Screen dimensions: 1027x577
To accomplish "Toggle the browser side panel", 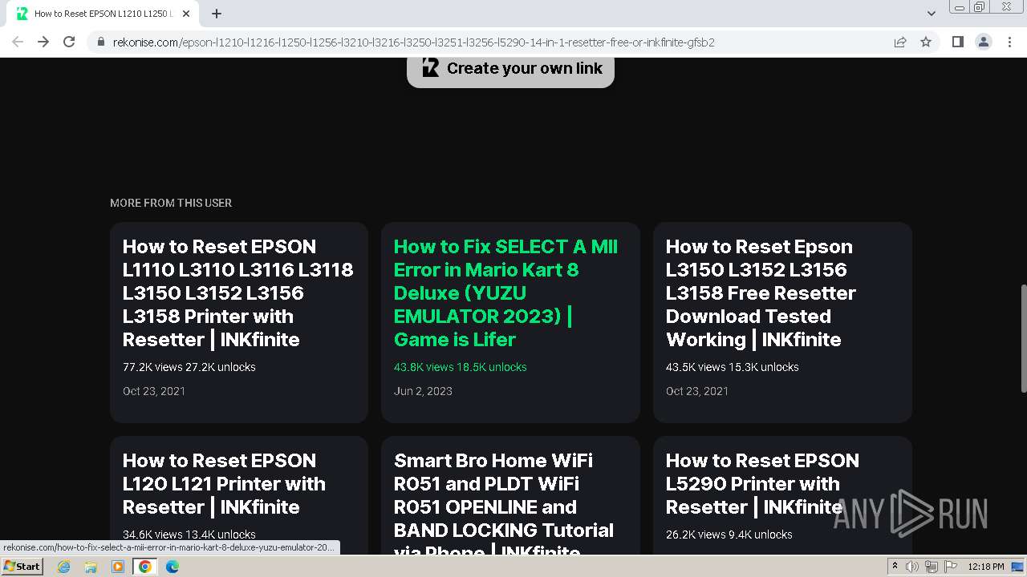I will point(957,42).
